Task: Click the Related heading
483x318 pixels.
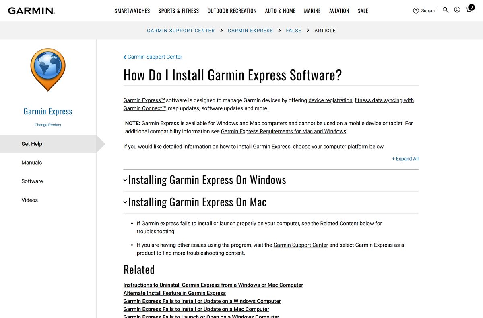Action: click(139, 269)
